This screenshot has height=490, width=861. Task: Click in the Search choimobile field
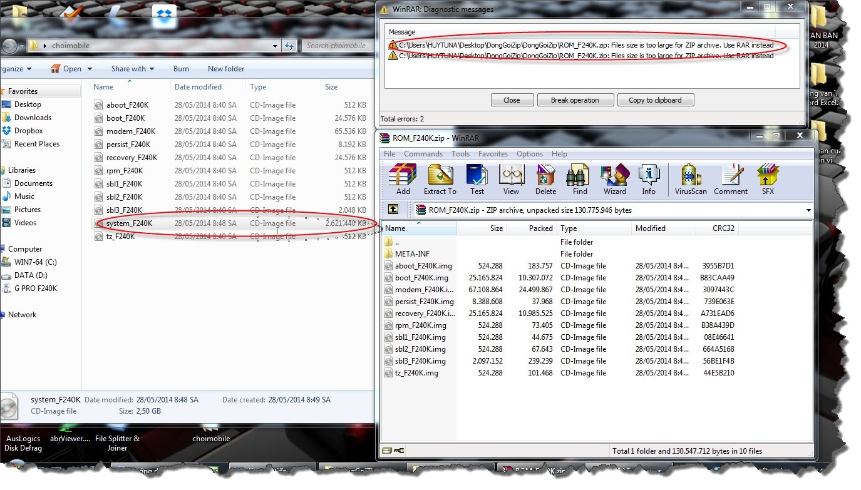click(337, 46)
